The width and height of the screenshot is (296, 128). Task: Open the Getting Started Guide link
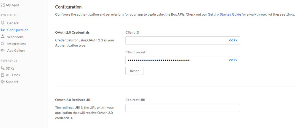(224, 14)
